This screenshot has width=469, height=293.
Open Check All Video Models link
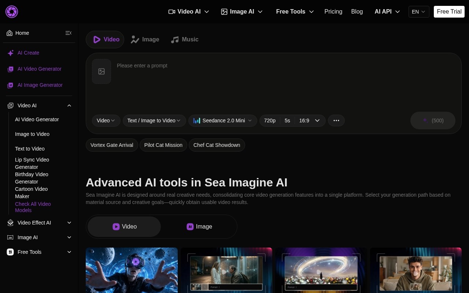(x=33, y=207)
